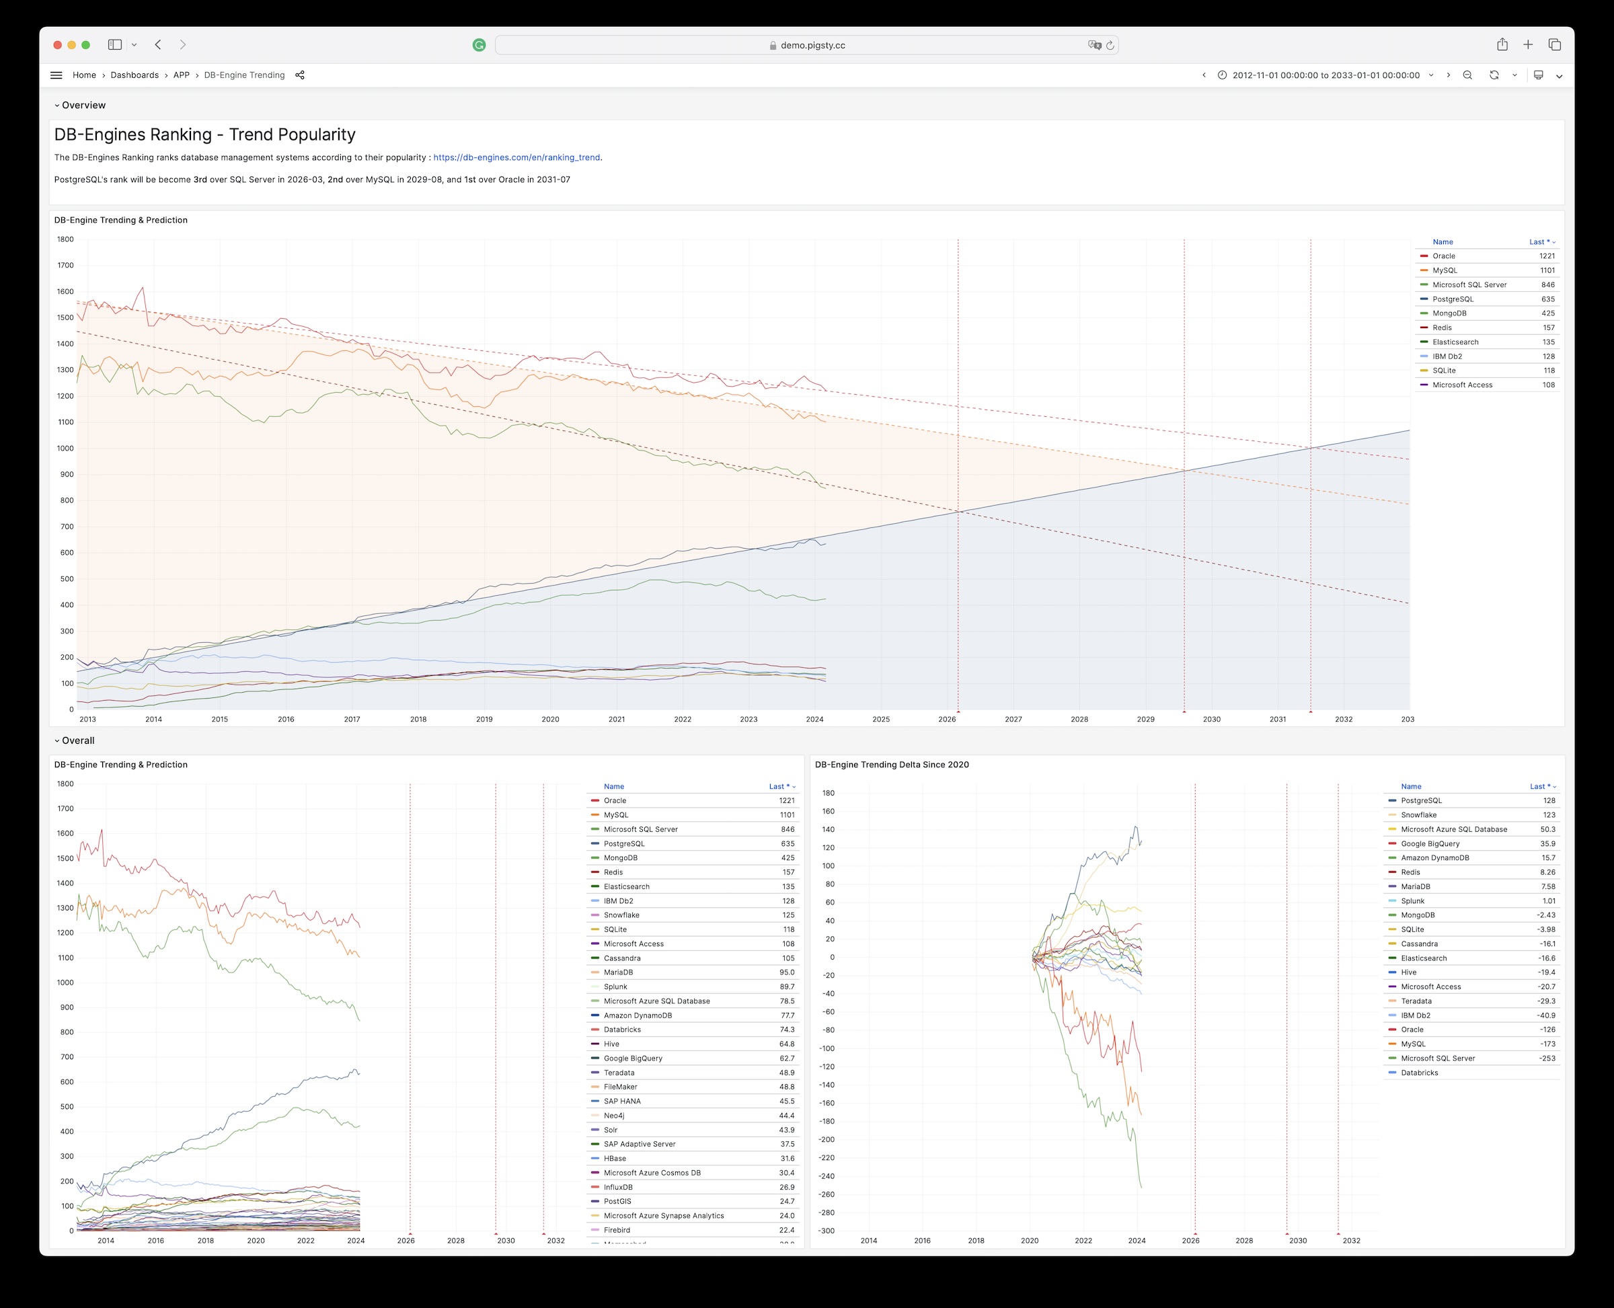Collapse the Overall row

click(x=77, y=740)
